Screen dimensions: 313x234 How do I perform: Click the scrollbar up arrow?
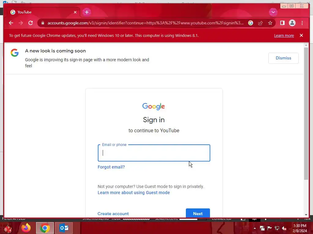point(306,45)
